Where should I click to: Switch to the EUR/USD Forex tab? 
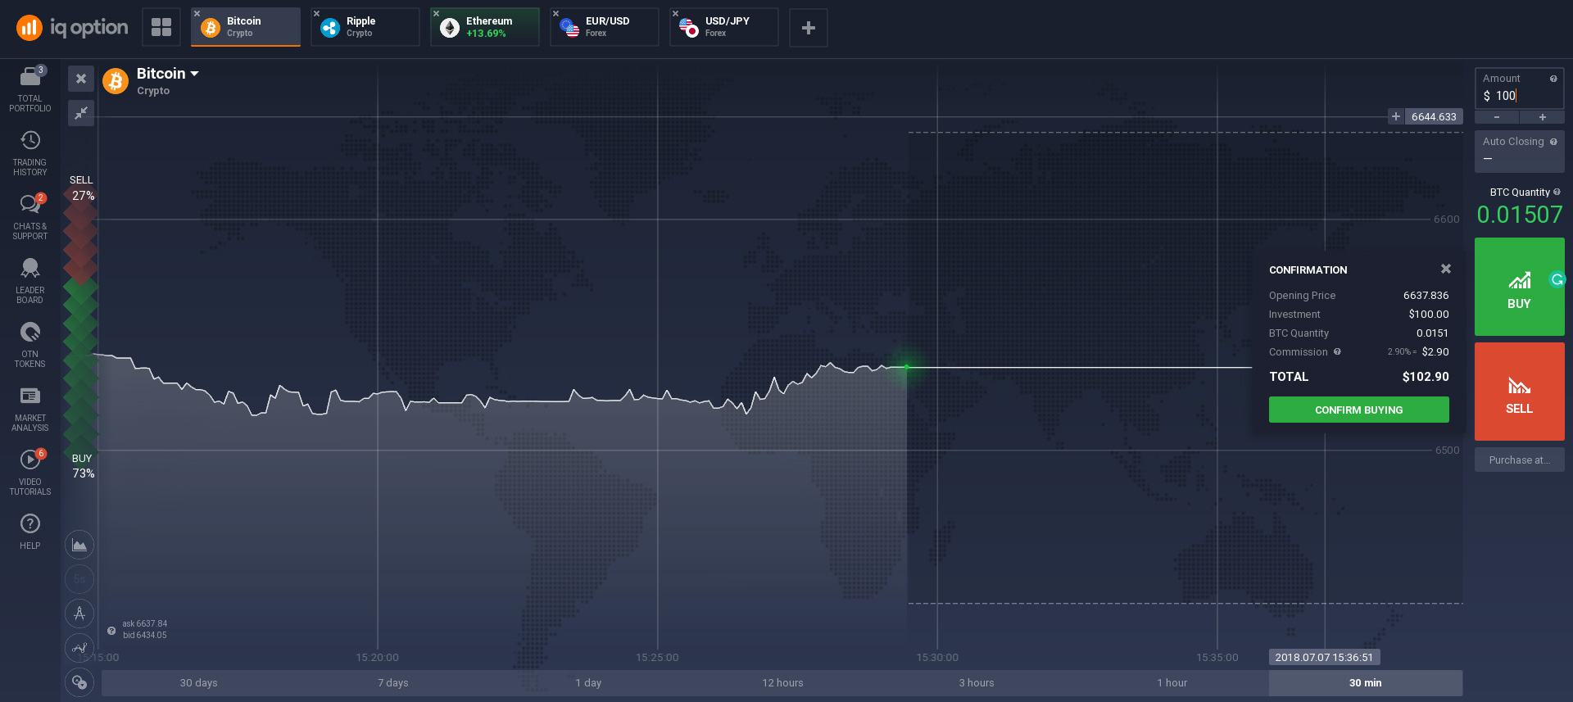pyautogui.click(x=605, y=27)
